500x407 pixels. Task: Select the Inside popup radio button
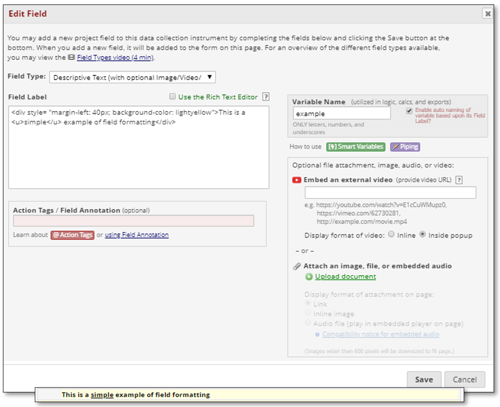pyautogui.click(x=422, y=235)
